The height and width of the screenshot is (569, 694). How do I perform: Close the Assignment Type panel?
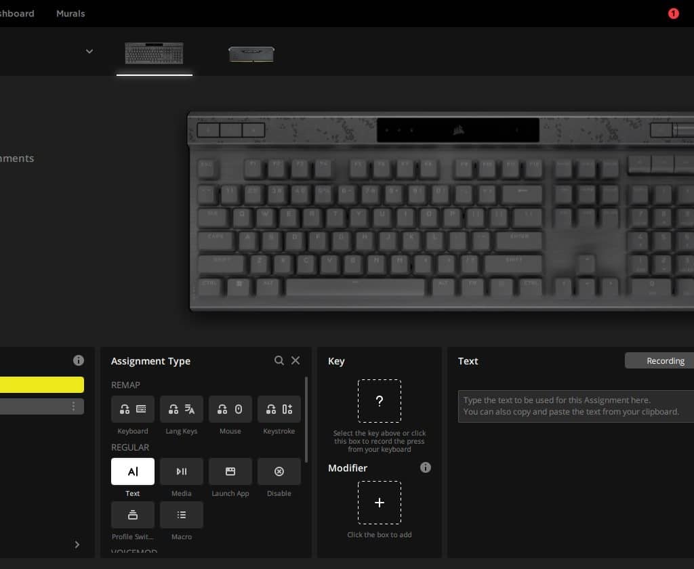point(295,360)
